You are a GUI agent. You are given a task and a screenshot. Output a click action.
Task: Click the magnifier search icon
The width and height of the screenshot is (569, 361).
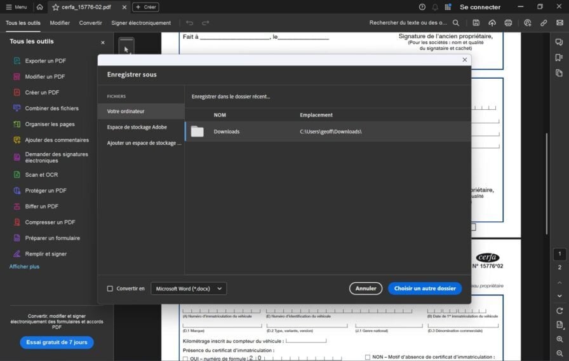[456, 23]
